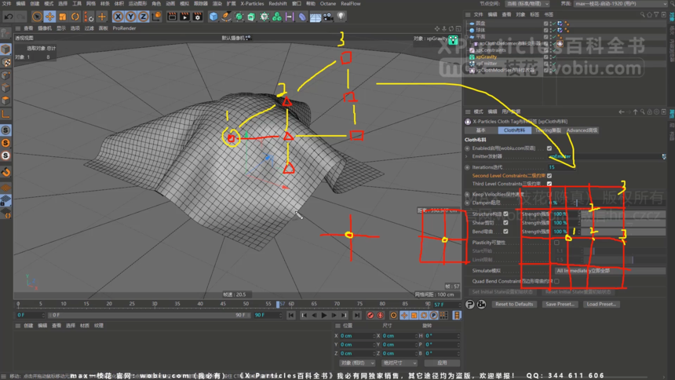Toggle the Z axis lock
This screenshot has width=675, height=380.
144,16
